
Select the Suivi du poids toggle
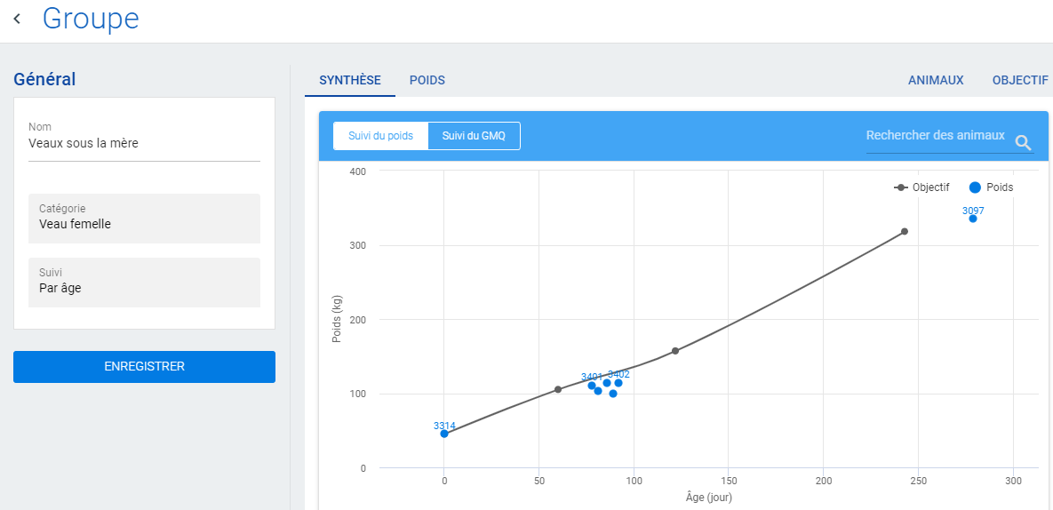click(381, 136)
